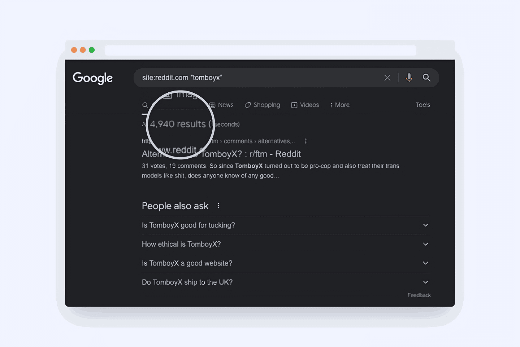Open the Tools menu
520x347 pixels.
pyautogui.click(x=423, y=105)
